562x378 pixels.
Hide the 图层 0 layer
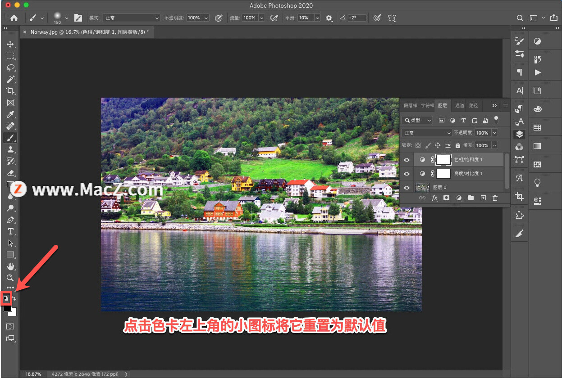click(x=407, y=187)
